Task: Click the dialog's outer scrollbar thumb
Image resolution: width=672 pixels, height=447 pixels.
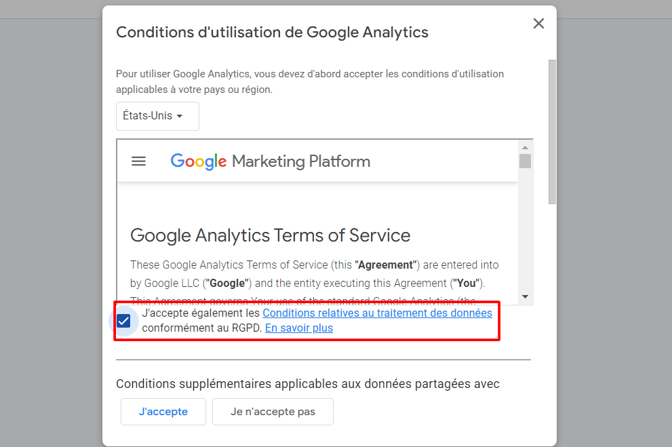Action: (552, 132)
